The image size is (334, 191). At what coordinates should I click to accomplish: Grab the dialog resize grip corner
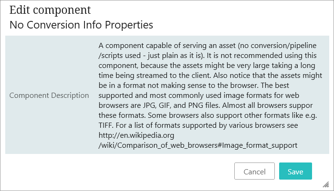(326, 184)
